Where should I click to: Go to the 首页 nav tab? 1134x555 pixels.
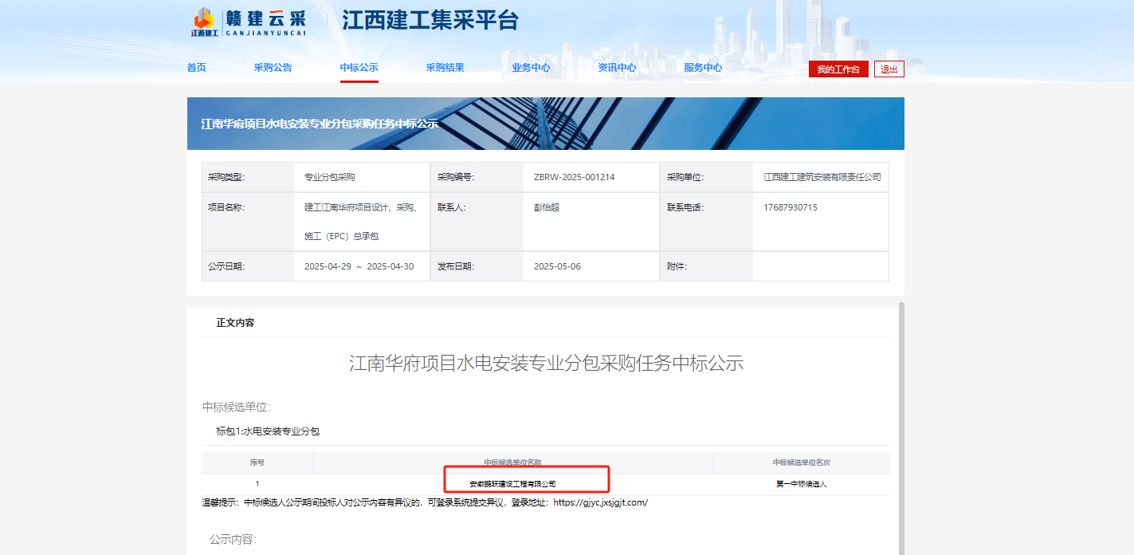click(x=197, y=68)
